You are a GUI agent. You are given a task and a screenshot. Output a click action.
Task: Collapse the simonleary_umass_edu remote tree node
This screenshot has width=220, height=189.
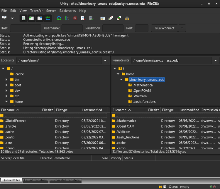pos(121,80)
